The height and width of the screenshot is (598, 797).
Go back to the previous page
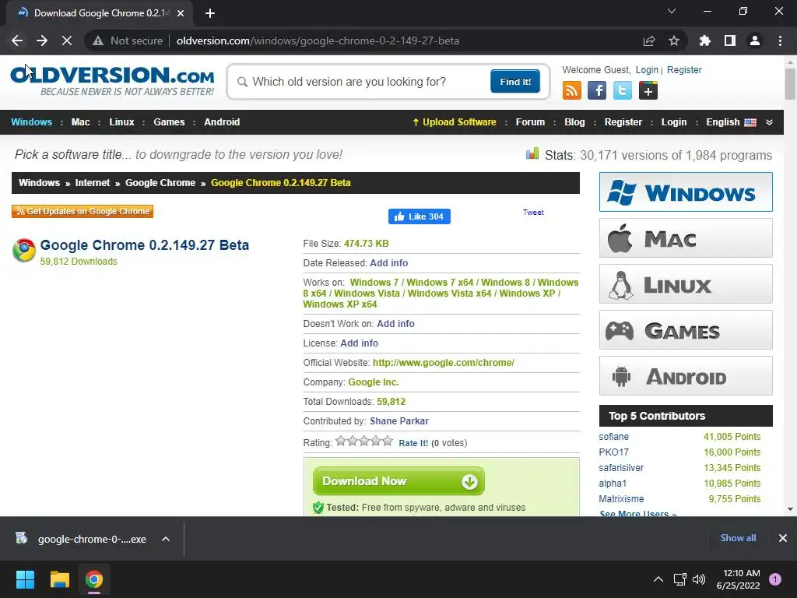coord(17,40)
